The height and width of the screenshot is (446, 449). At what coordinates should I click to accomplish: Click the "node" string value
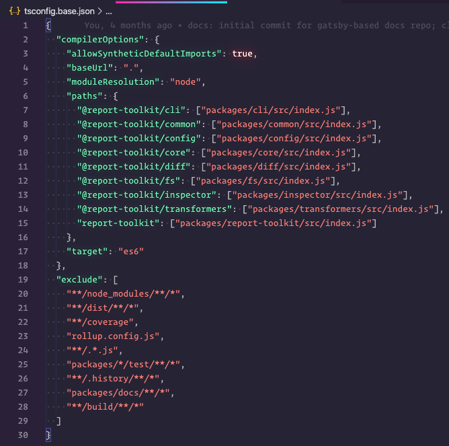186,81
